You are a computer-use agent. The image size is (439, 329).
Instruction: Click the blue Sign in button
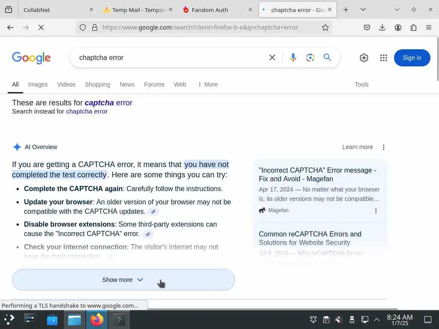pos(412,58)
